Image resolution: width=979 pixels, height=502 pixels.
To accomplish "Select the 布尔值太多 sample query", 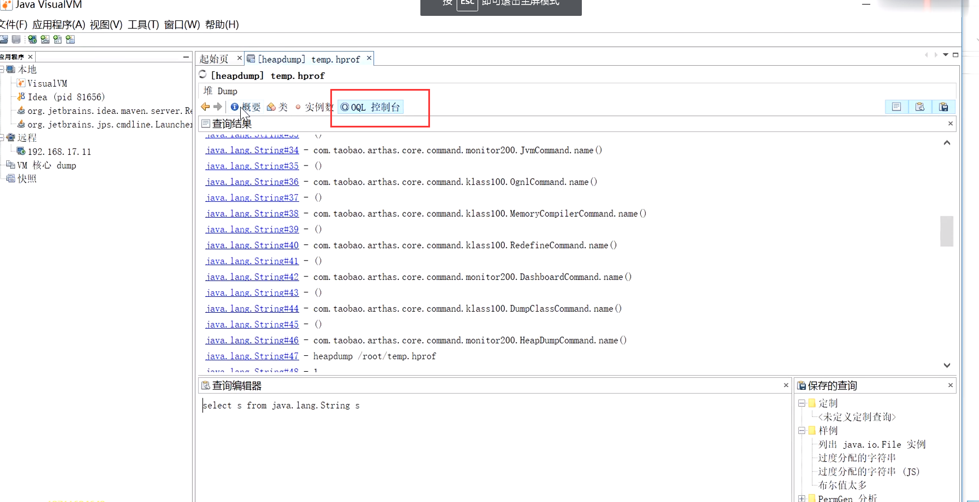I will (842, 485).
